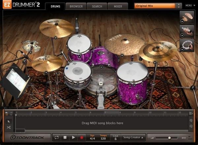Activate the scissors cut tool
Image resolution: width=198 pixels, height=145 pixels.
click(9, 127)
